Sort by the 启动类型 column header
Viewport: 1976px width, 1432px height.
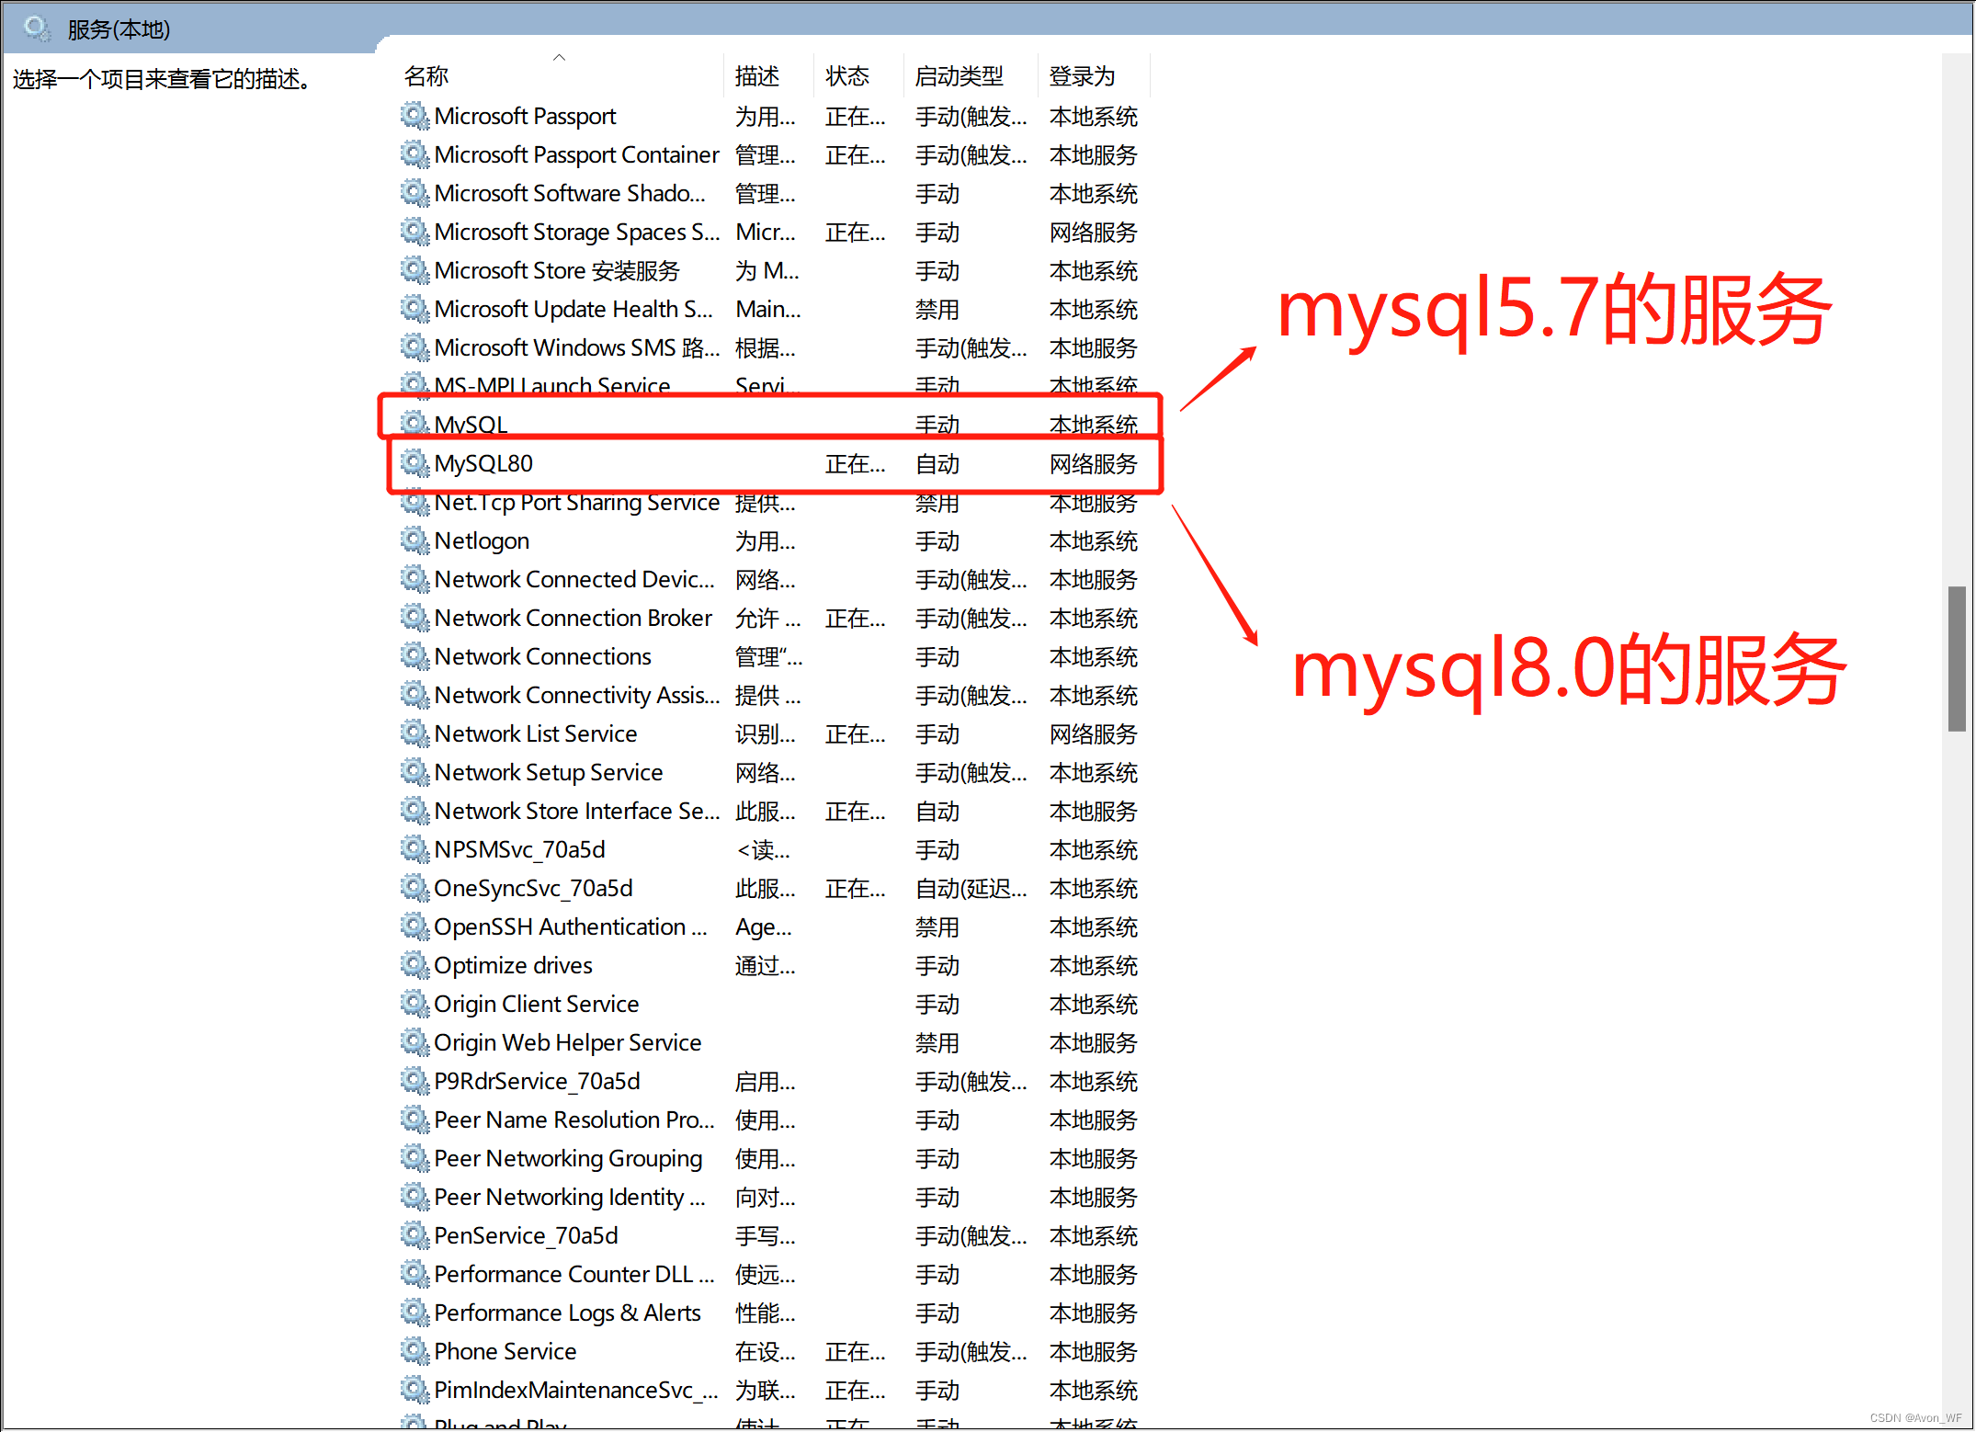[x=959, y=76]
